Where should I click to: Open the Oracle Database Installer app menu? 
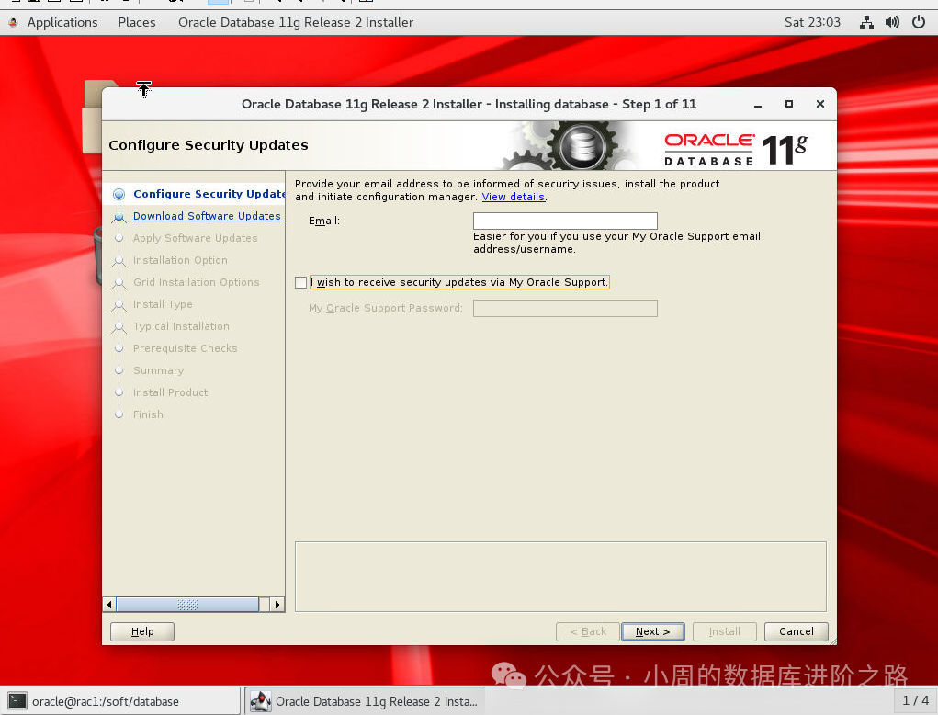(x=296, y=22)
